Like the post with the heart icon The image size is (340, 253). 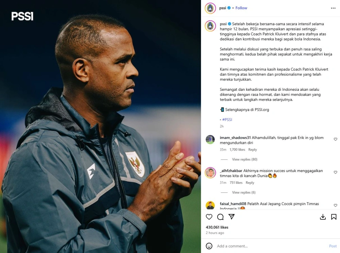(209, 217)
